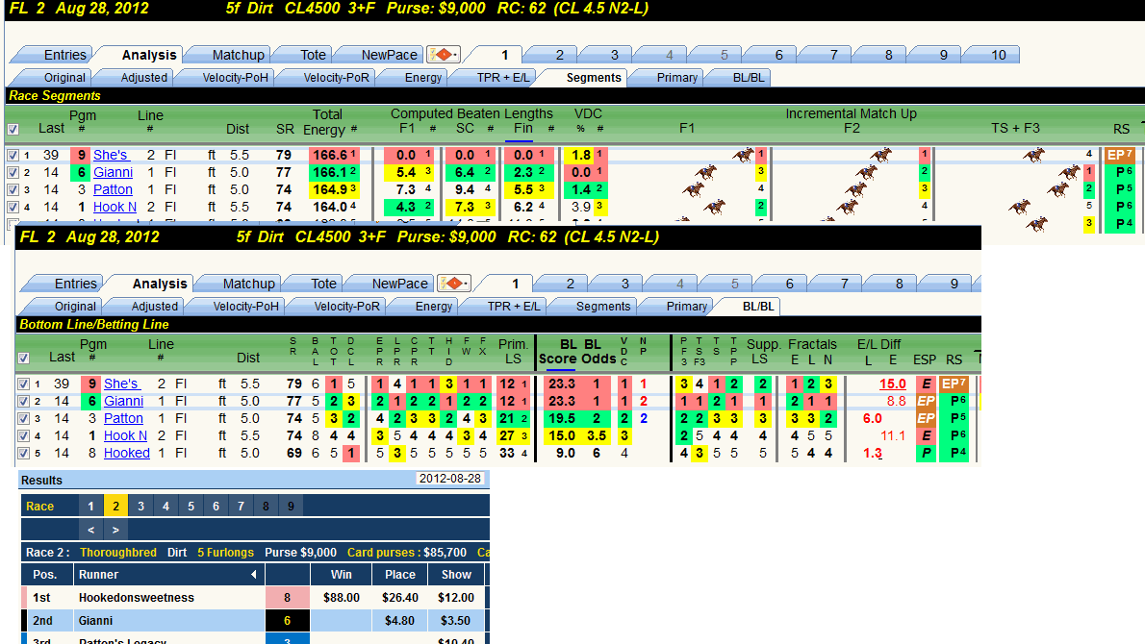The width and height of the screenshot is (1145, 644).
Task: Click the red program number 9 swatch in Race Segments
Action: (x=81, y=155)
